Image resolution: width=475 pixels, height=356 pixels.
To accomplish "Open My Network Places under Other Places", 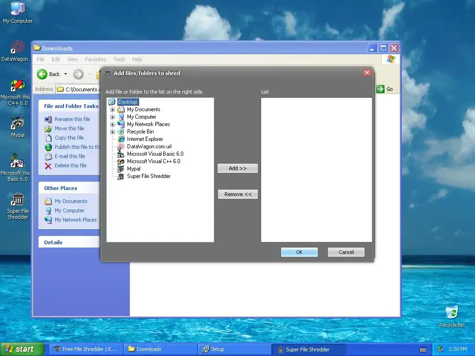I will [76, 220].
